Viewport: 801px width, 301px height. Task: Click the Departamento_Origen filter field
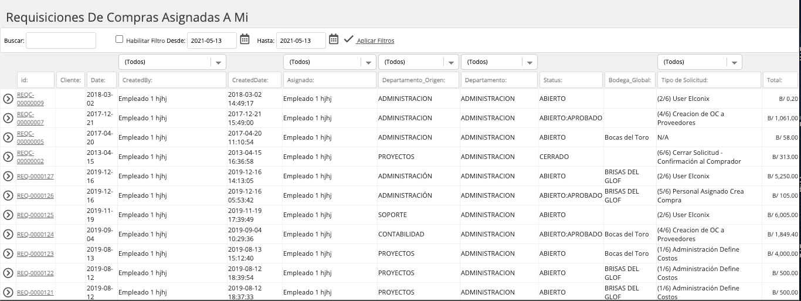click(x=418, y=80)
